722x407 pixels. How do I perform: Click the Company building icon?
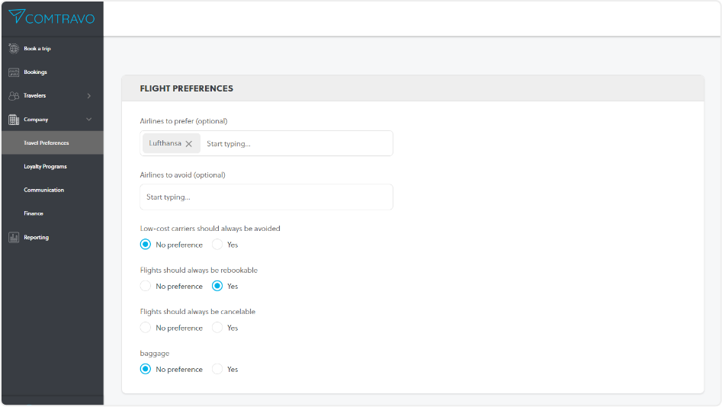[14, 120]
